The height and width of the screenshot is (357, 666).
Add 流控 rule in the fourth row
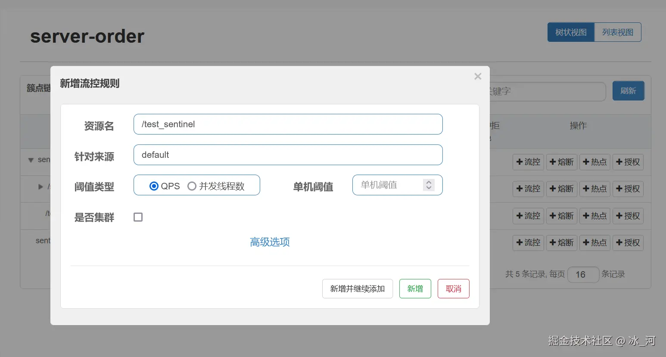[x=529, y=243]
